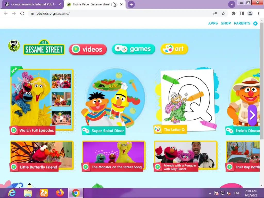View site info lock icon

coord(32,13)
